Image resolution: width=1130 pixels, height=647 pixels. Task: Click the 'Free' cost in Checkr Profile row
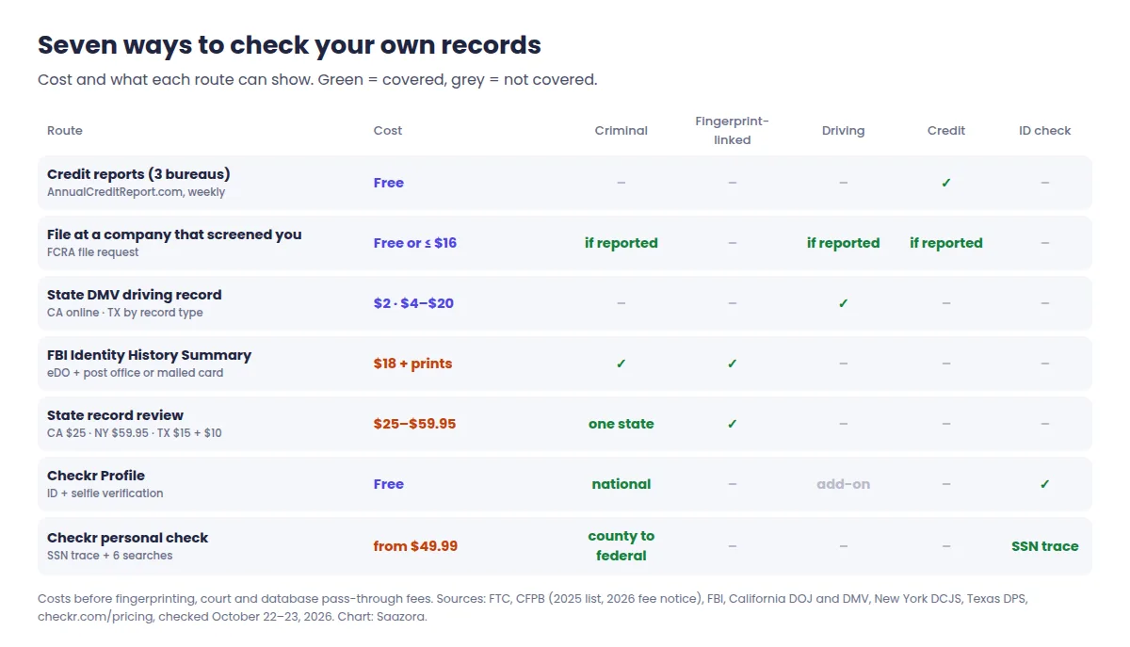click(389, 484)
